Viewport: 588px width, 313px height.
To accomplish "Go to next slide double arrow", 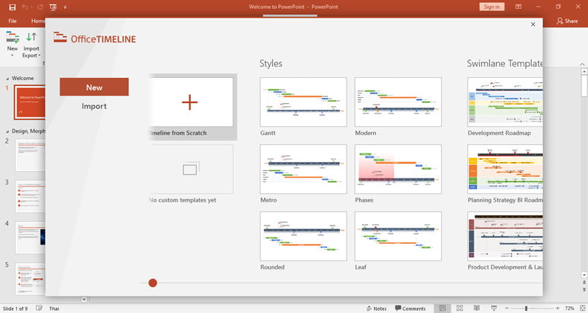I will [584, 289].
